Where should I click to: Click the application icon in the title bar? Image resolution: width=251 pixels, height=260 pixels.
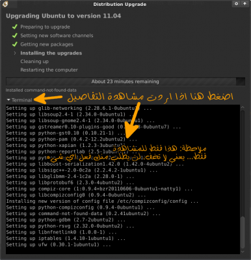coord(5,4)
